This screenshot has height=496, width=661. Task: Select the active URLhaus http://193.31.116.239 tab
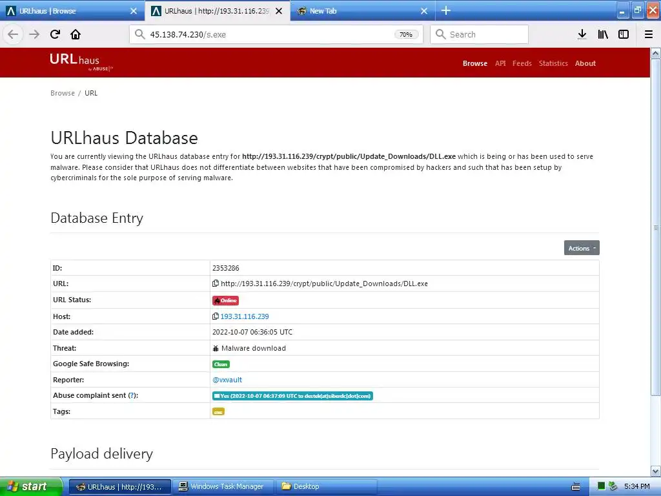pos(218,11)
